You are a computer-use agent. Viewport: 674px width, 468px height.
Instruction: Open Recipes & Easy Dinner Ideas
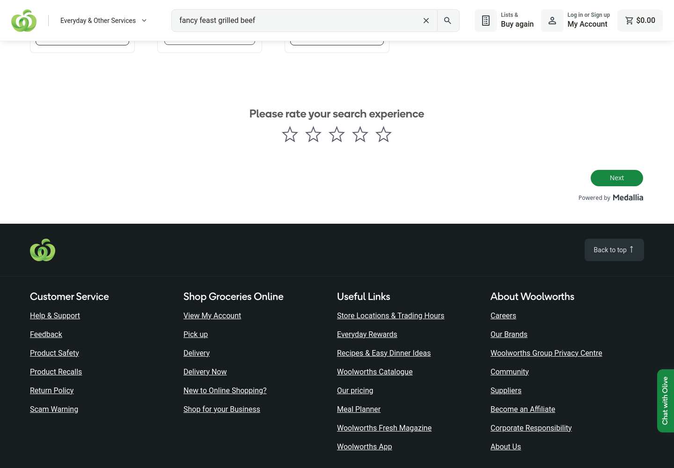pos(384,353)
